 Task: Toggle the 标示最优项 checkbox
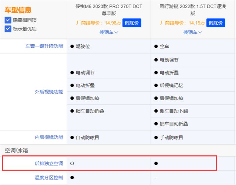click(8, 29)
